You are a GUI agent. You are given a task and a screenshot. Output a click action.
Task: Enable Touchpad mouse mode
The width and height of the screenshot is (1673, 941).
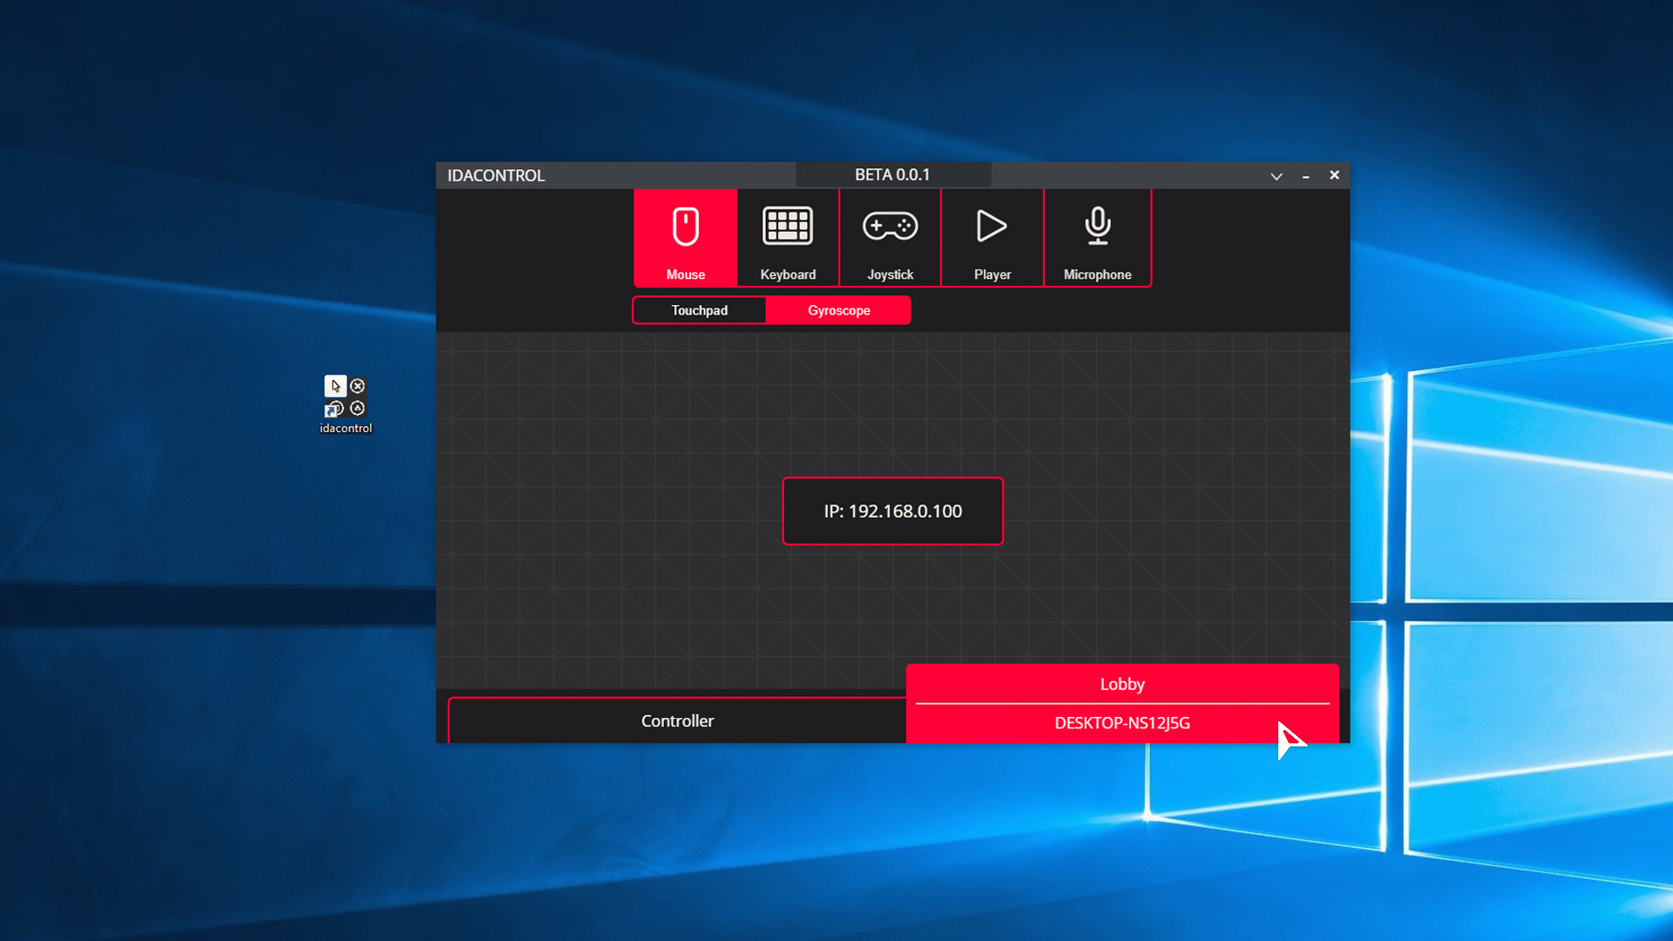[x=699, y=310]
